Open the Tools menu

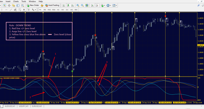[24, 2]
